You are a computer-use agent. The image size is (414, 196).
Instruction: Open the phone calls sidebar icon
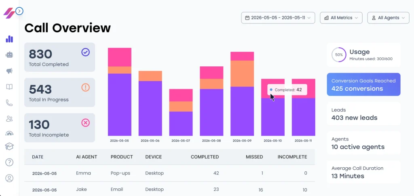click(9, 103)
